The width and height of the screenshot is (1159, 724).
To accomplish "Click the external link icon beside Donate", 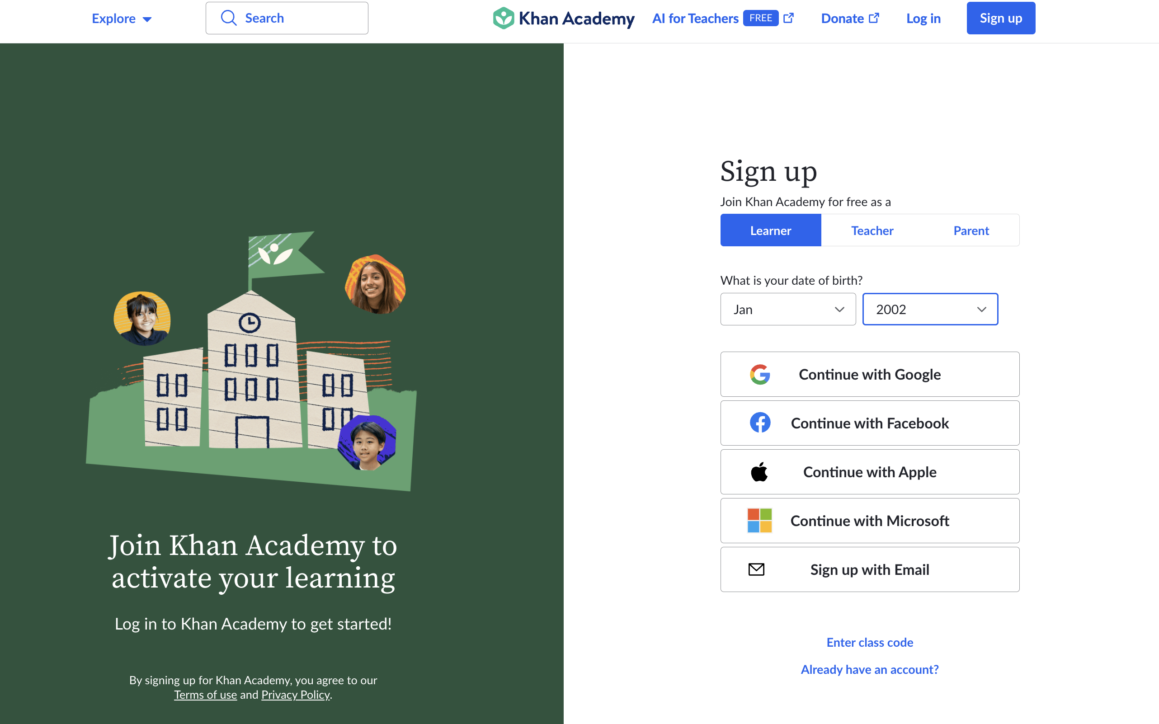I will 874,18.
